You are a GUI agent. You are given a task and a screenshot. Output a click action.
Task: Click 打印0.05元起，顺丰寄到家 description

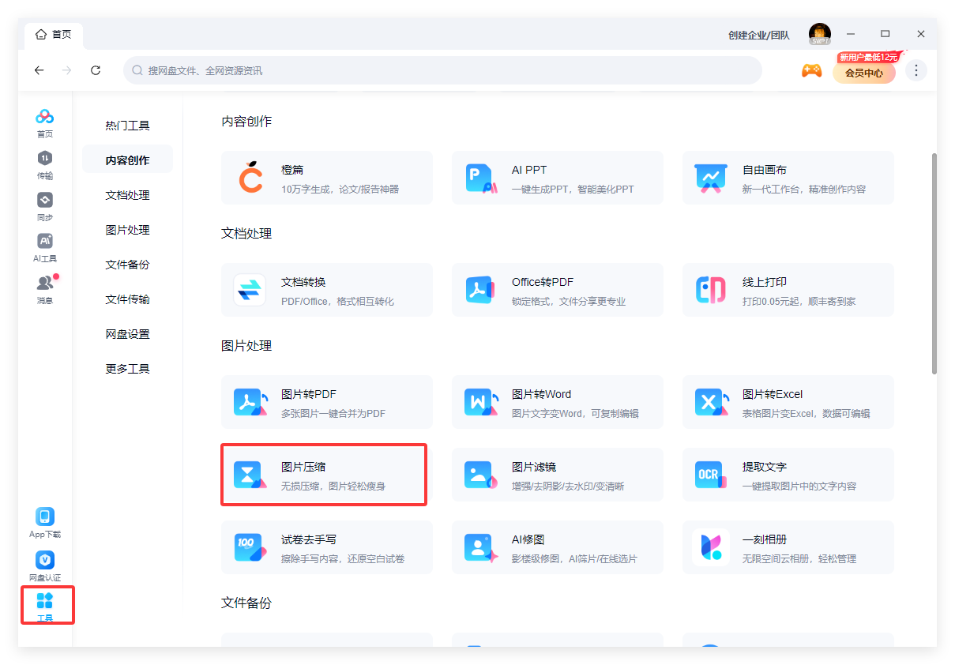pyautogui.click(x=799, y=302)
